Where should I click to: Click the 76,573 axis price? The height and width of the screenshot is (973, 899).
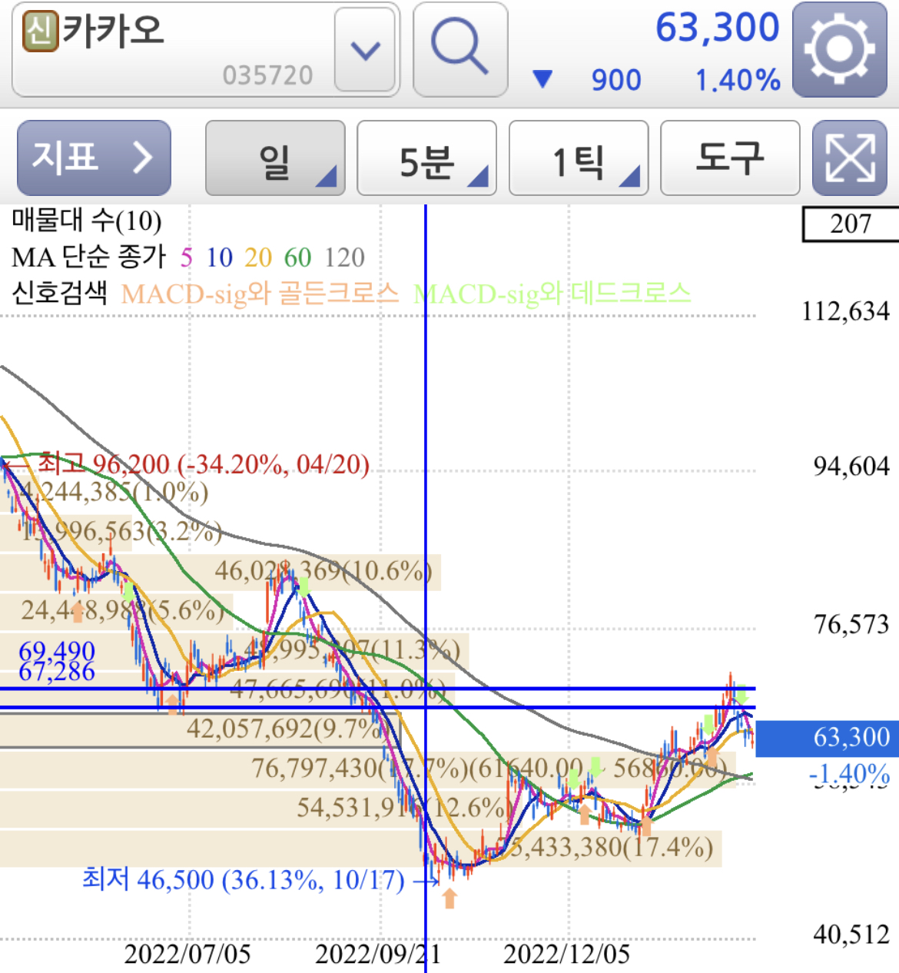851,625
